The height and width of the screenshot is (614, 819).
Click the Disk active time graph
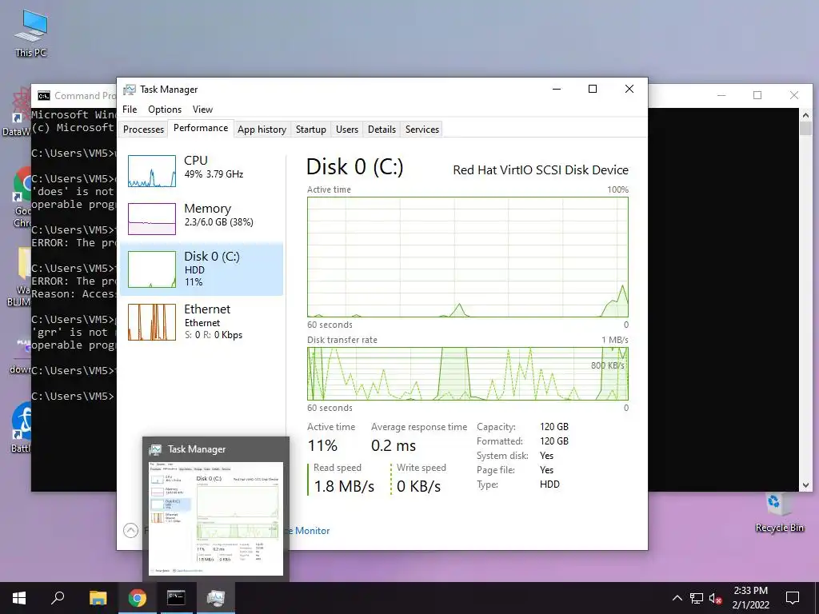pyautogui.click(x=467, y=257)
